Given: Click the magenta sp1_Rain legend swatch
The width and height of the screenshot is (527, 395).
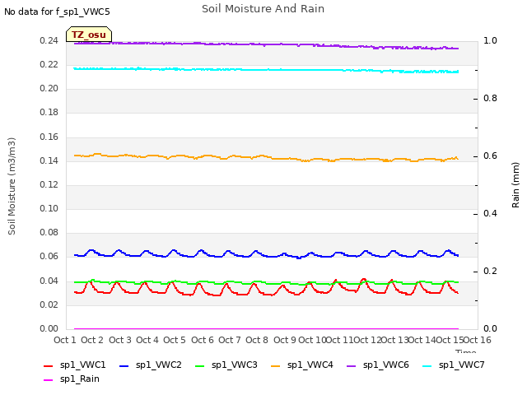Looking at the screenshot, I should pyautogui.click(x=49, y=380).
